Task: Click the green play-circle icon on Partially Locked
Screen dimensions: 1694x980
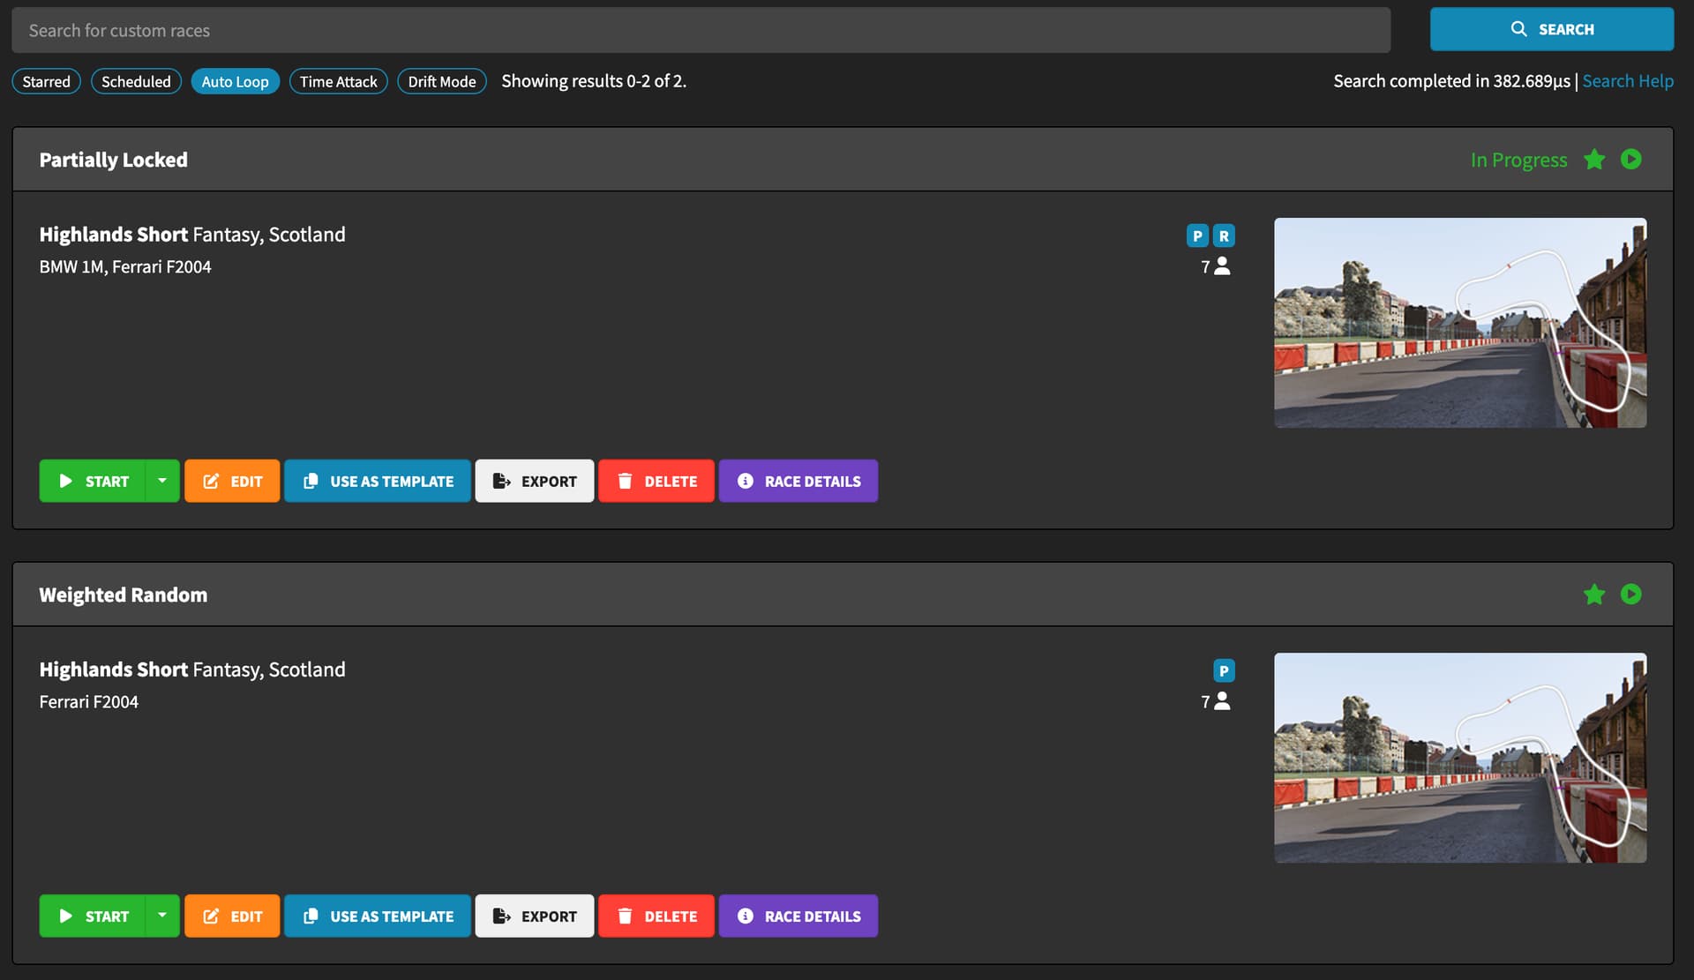Action: (1630, 160)
